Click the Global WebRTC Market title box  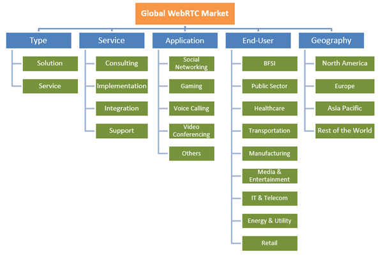tap(186, 13)
